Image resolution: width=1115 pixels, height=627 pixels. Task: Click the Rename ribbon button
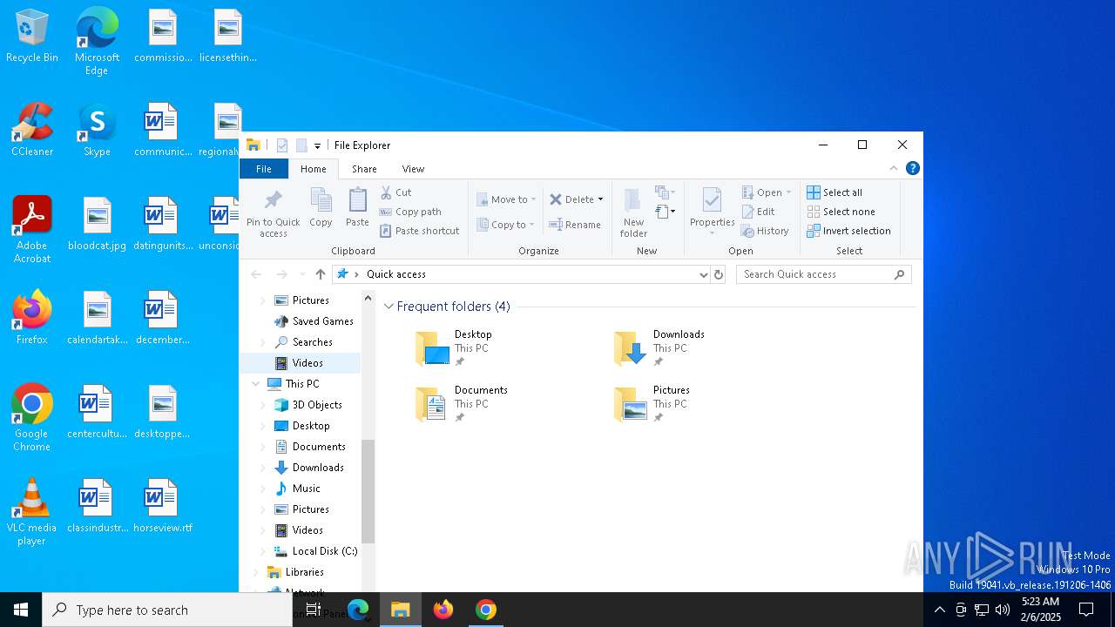pos(575,225)
